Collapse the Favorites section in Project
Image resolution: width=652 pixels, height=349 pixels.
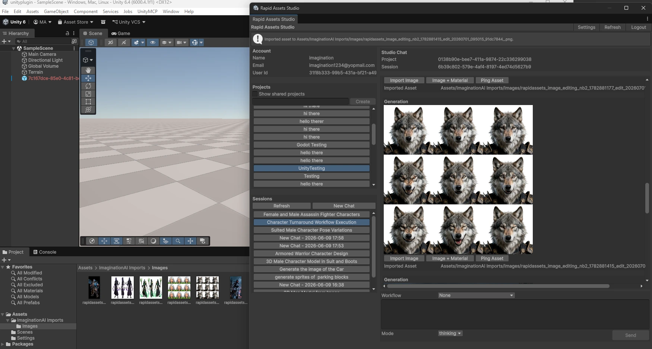tap(3, 267)
